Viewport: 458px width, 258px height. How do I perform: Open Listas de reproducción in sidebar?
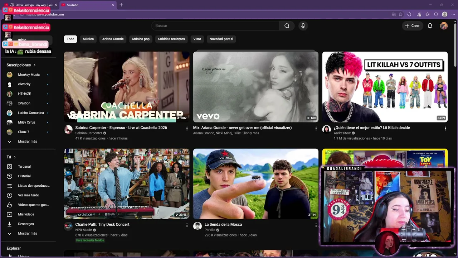pyautogui.click(x=28, y=186)
